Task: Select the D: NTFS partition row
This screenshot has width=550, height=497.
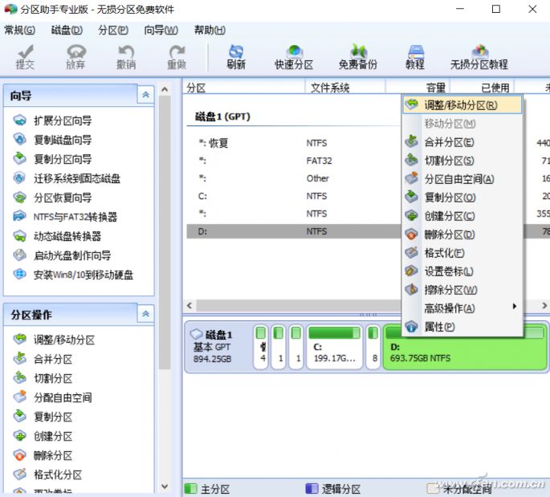Action: tap(294, 231)
